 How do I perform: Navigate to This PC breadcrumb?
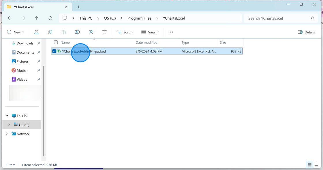(x=86, y=18)
